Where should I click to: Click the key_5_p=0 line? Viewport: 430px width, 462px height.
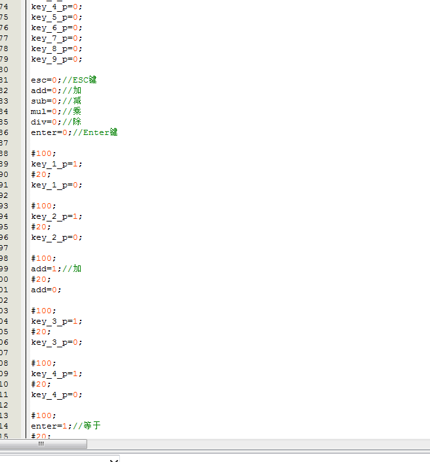tap(57, 17)
